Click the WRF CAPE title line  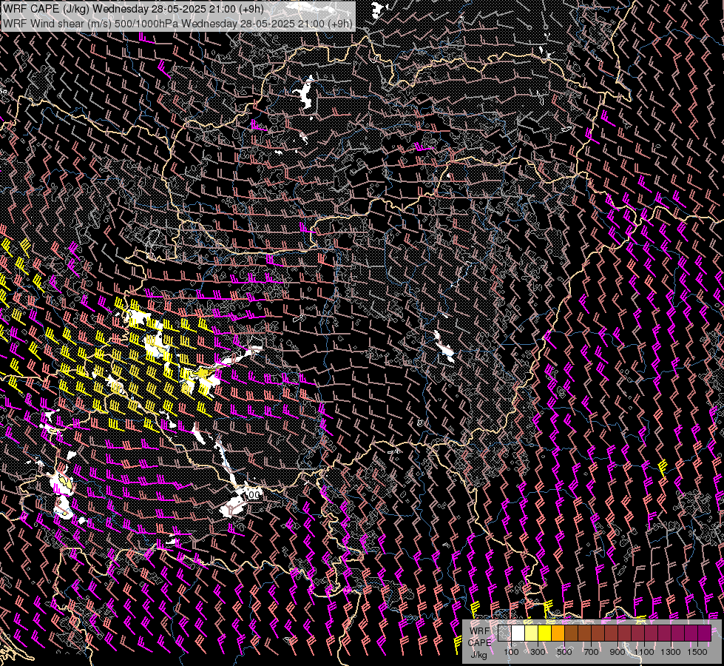pos(133,9)
